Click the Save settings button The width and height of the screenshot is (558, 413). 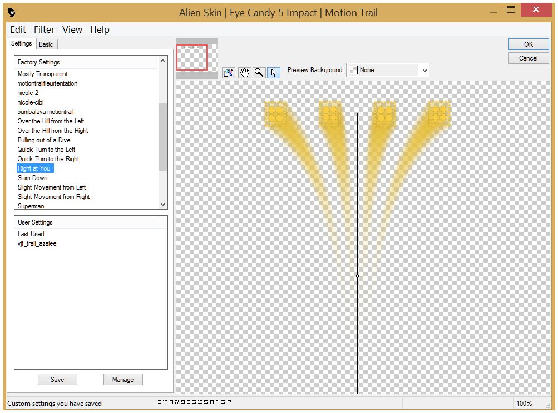[x=57, y=380]
